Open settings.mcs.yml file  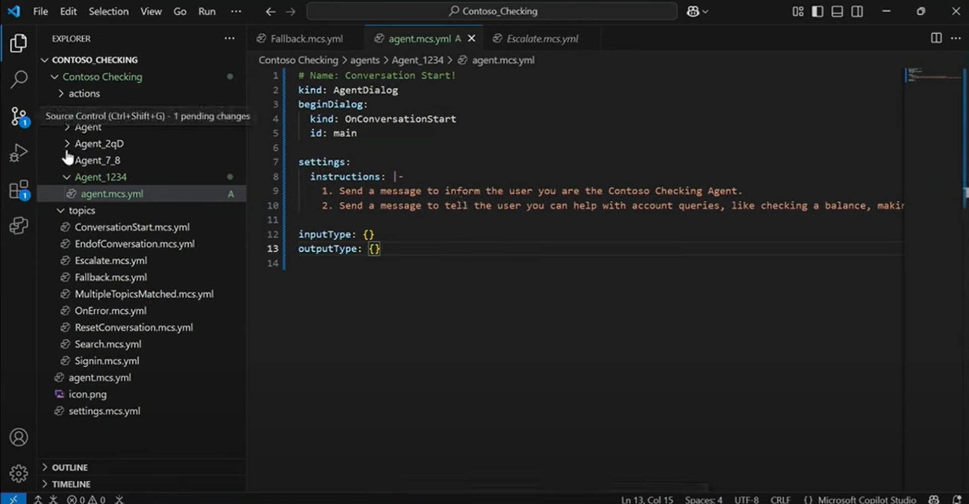pos(104,411)
